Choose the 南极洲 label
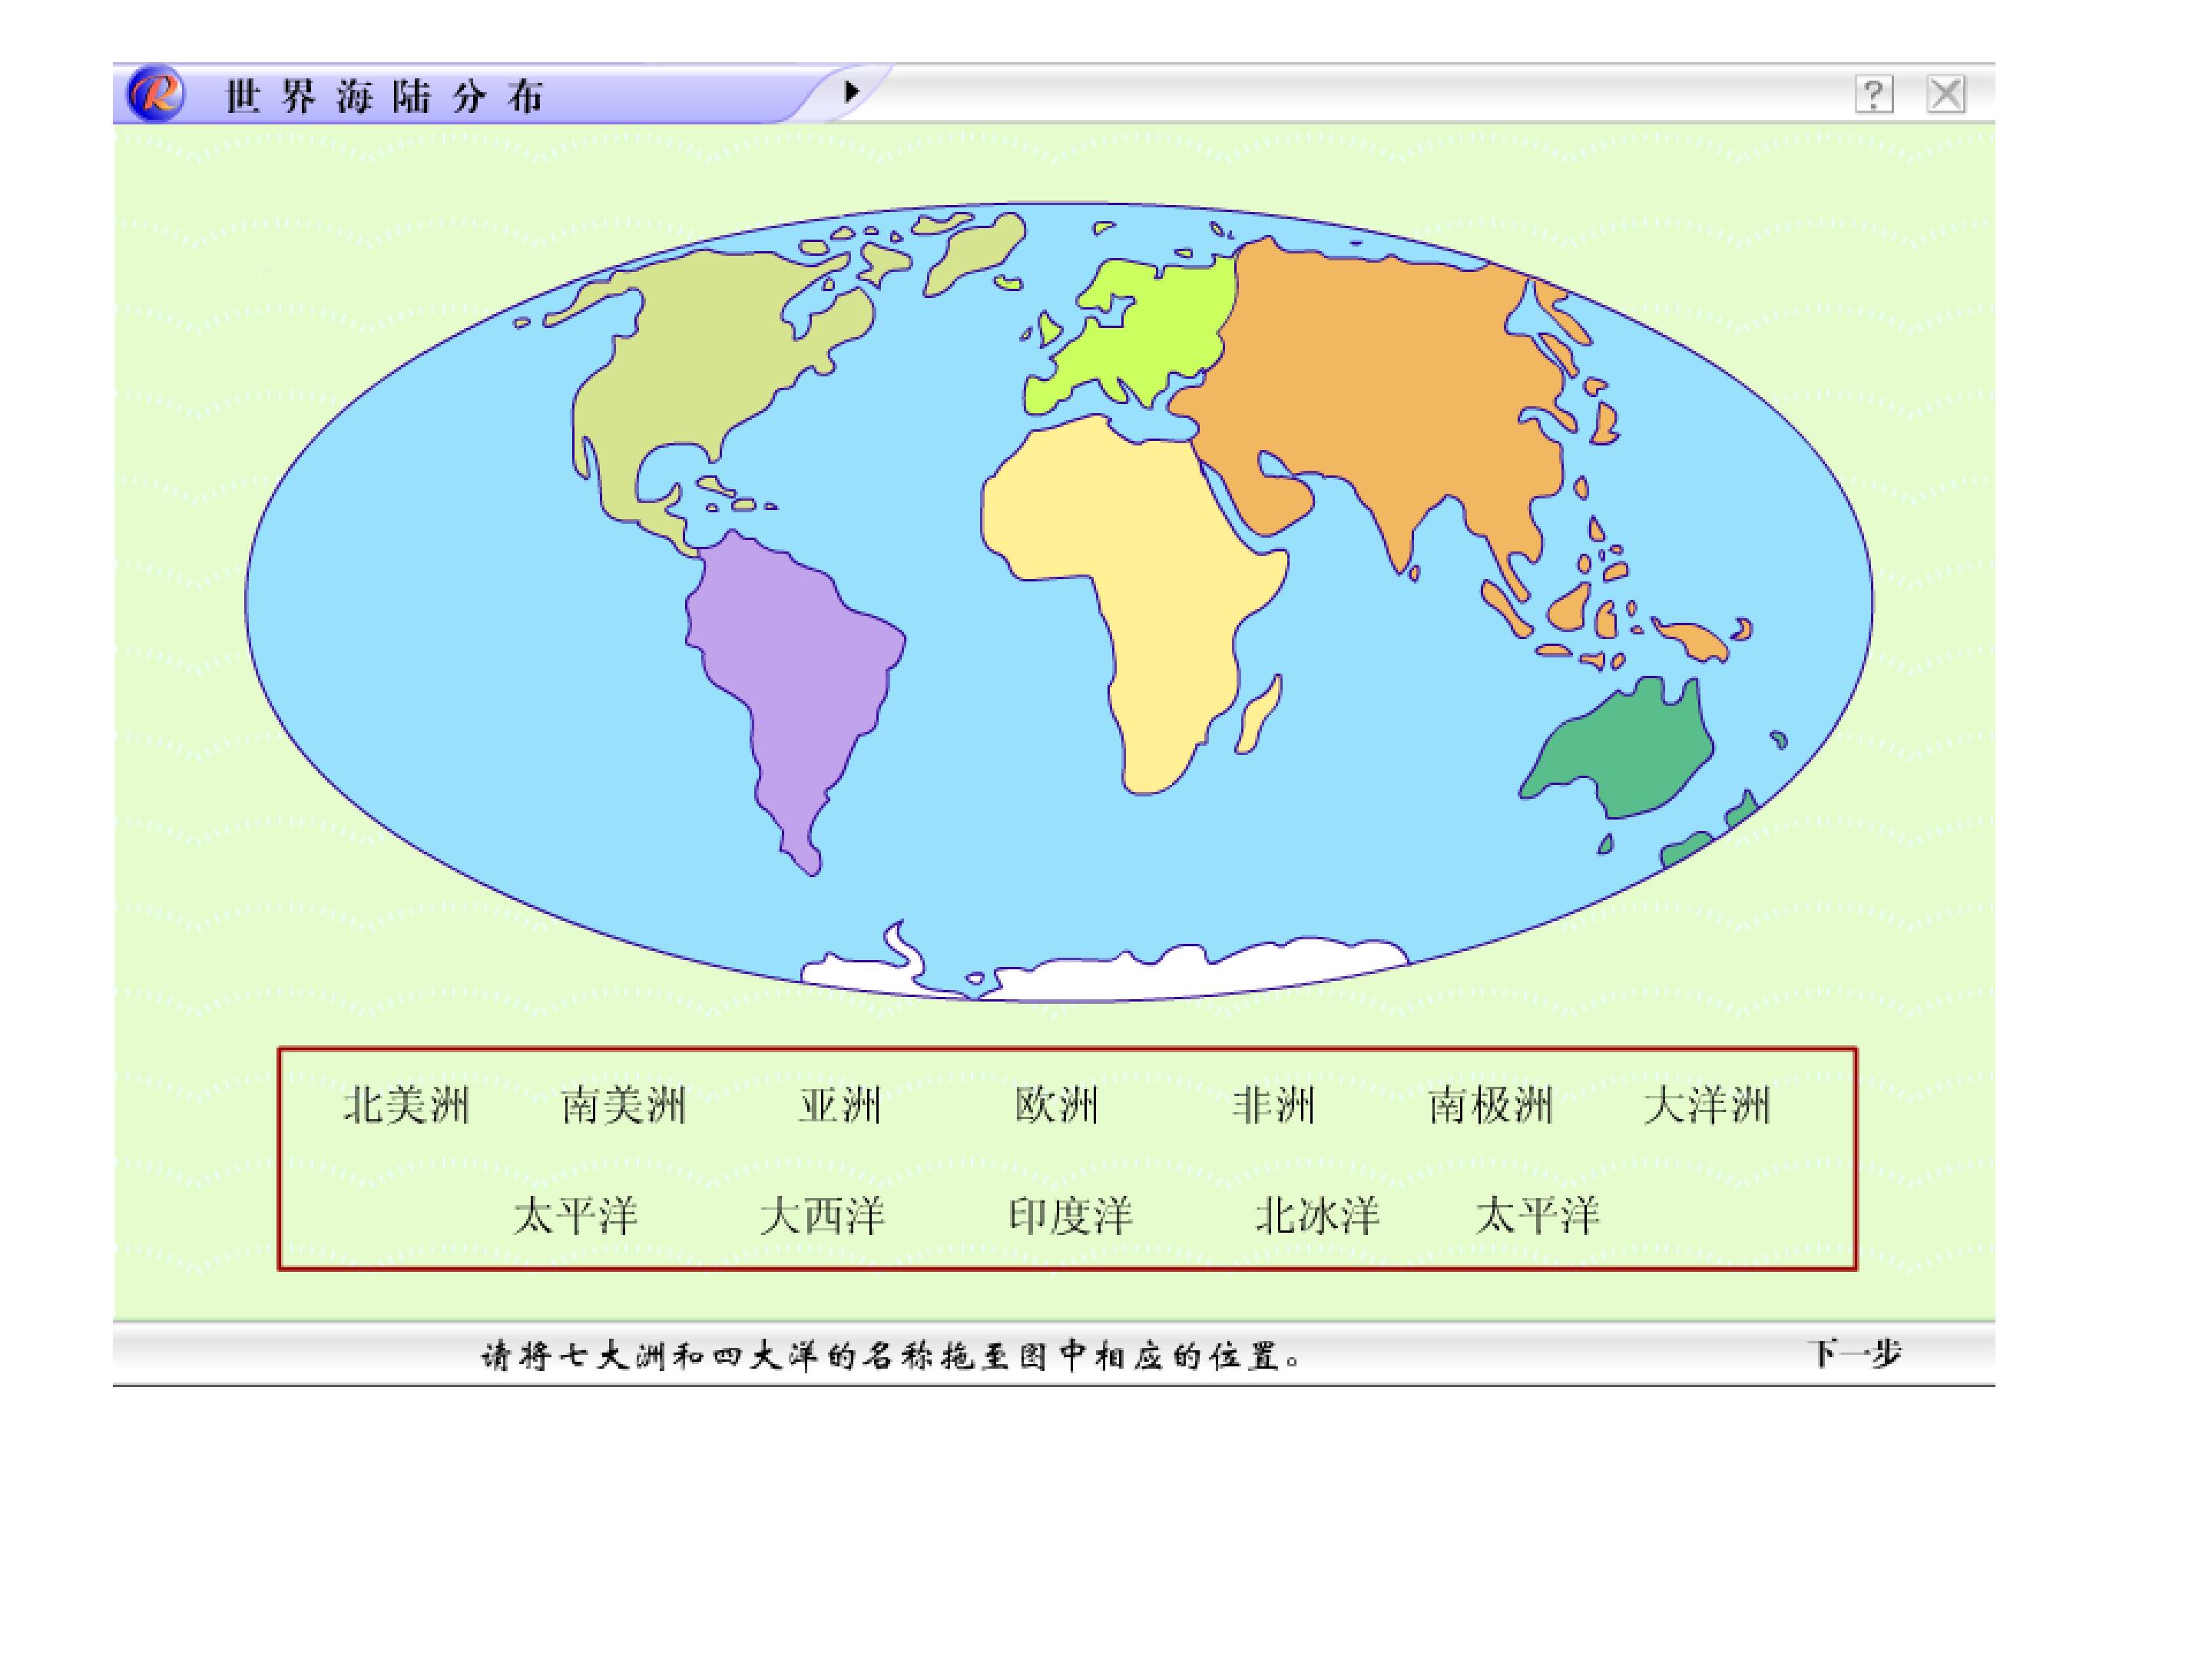Screen dimensions: 2212x1659 [1490, 1106]
